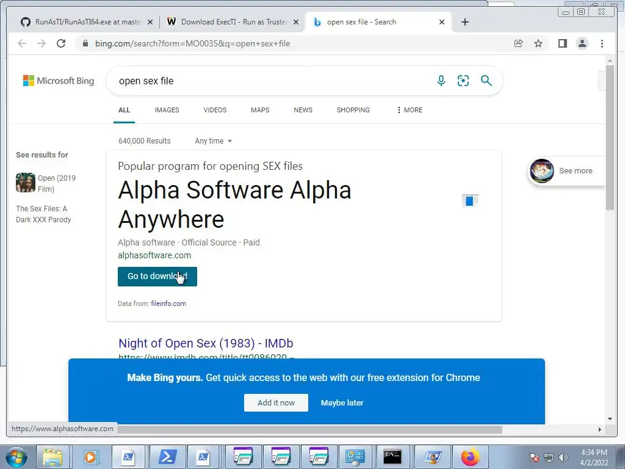Open Firefox from the taskbar

(471, 457)
